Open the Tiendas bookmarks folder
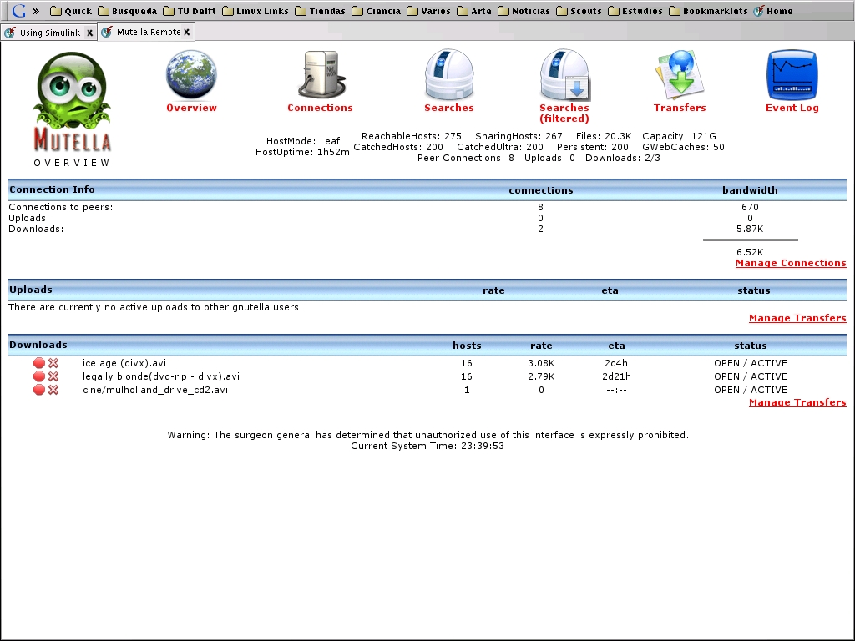 coord(320,11)
